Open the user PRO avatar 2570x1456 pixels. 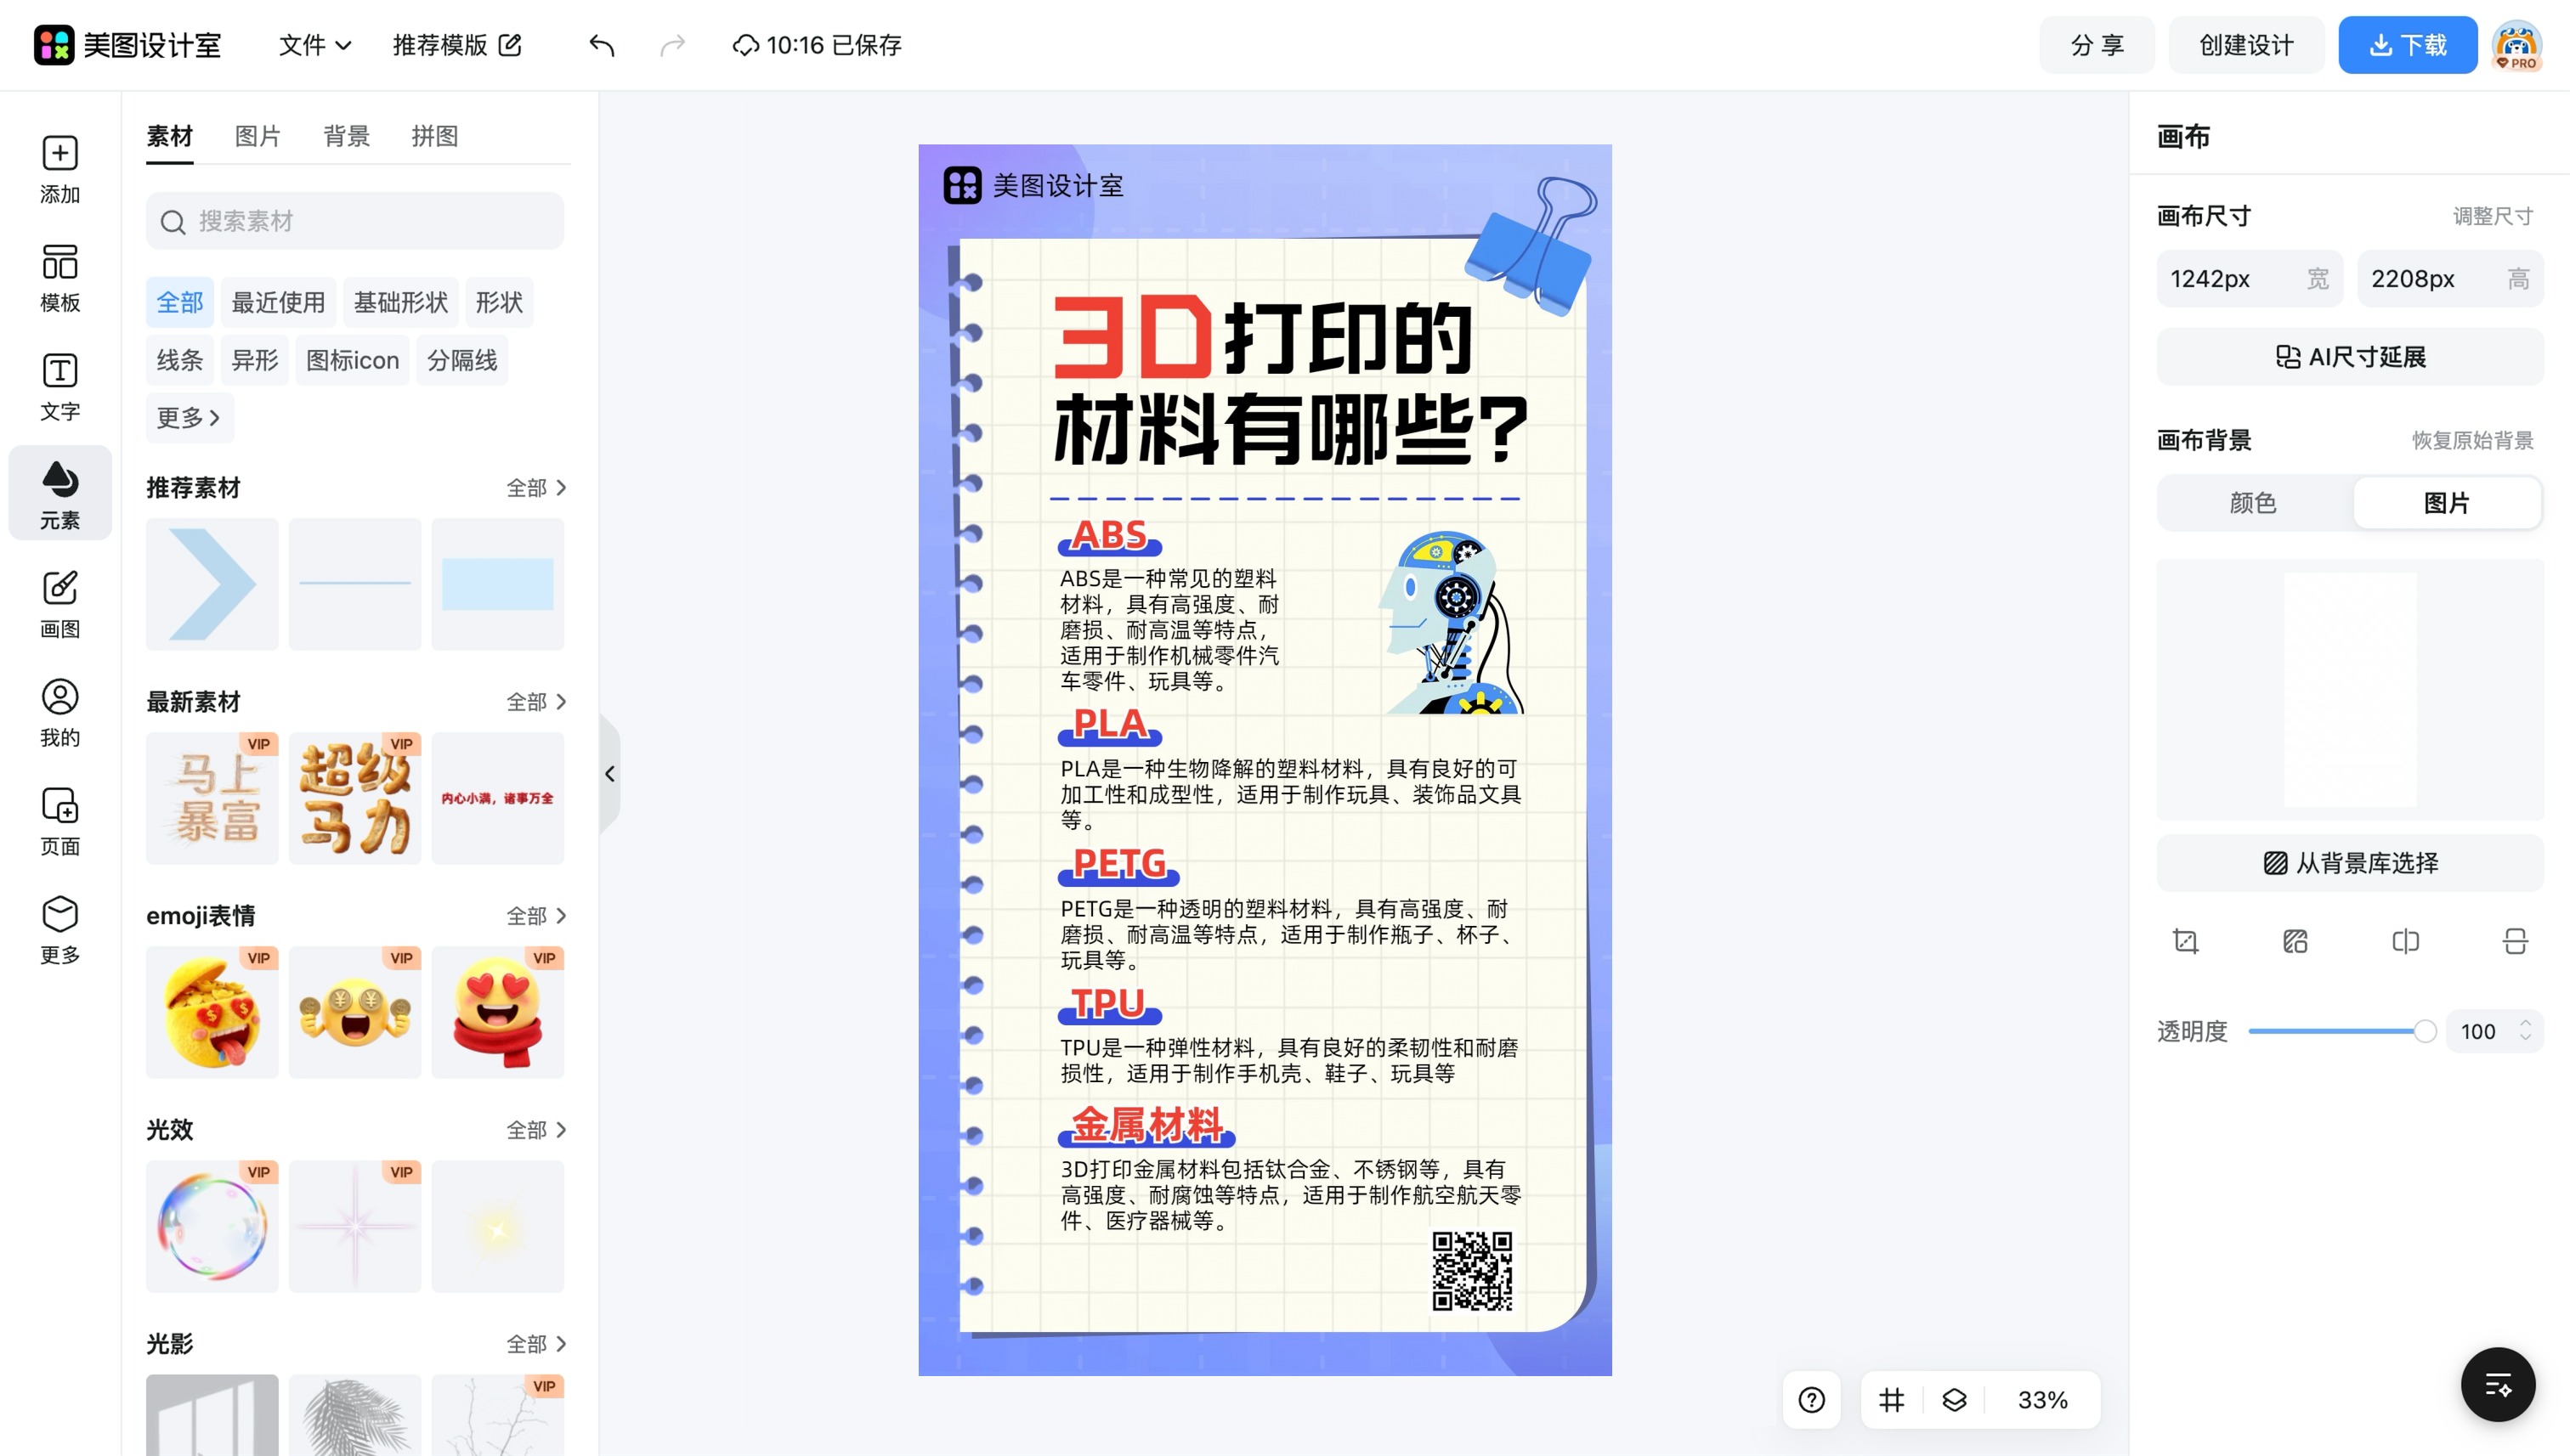point(2516,45)
